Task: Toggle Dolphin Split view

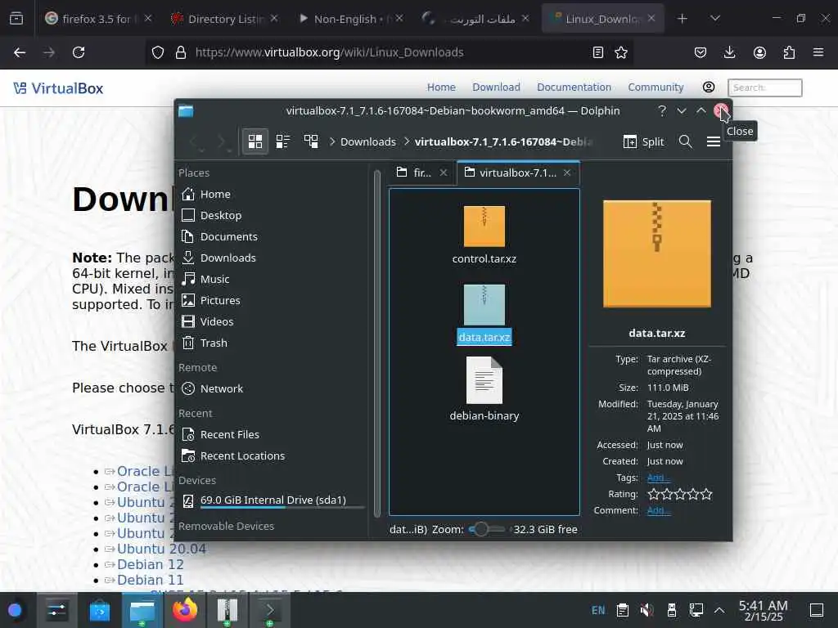Action: [643, 141]
